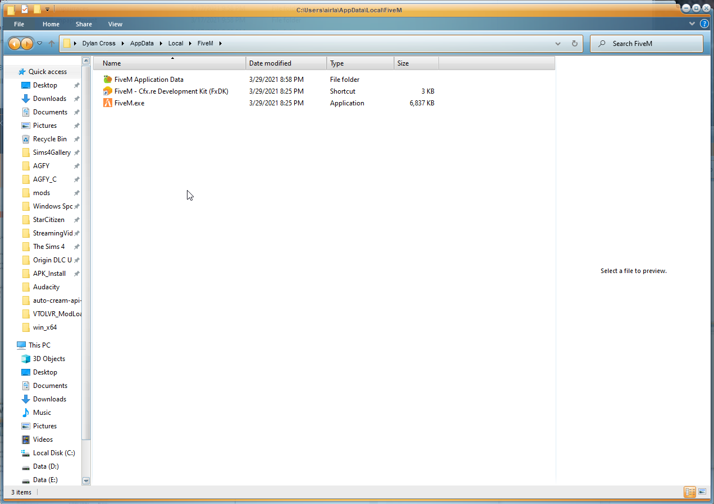Click New Folder icon in title bar toolbar
Screen dimensions: 714x504
tap(37, 9)
